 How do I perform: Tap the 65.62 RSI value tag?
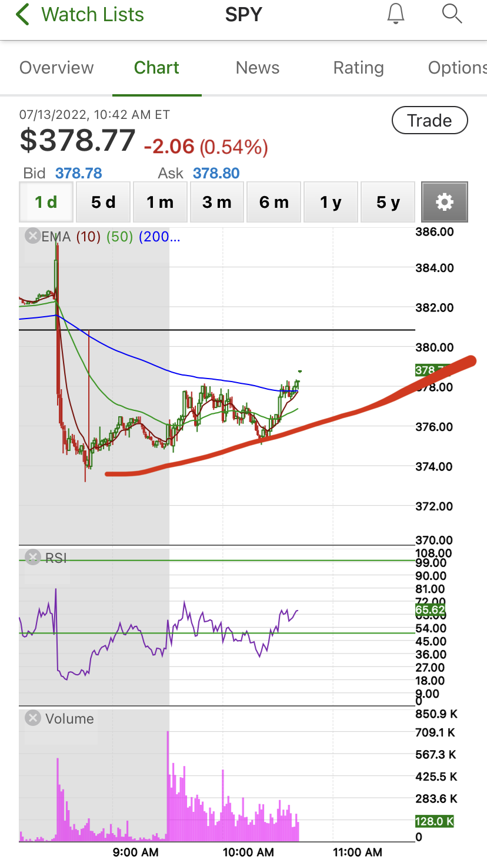click(x=430, y=610)
